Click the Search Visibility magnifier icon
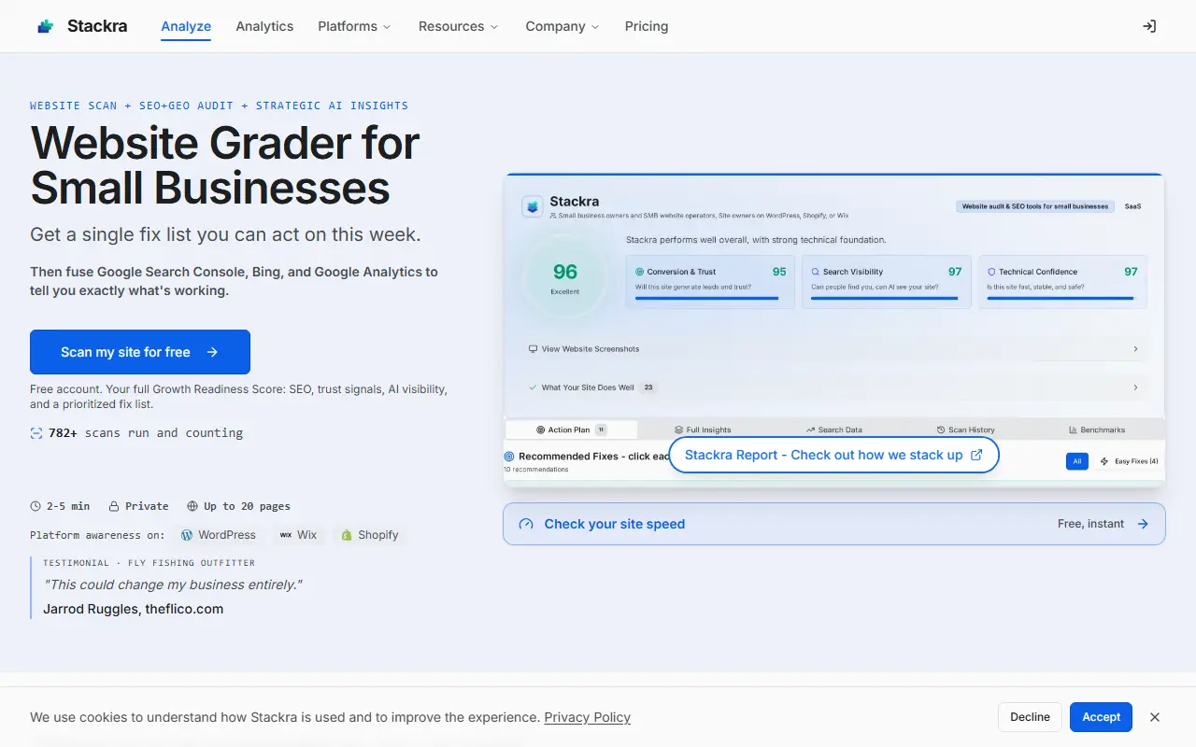Viewport: 1196px width, 747px height. [816, 272]
